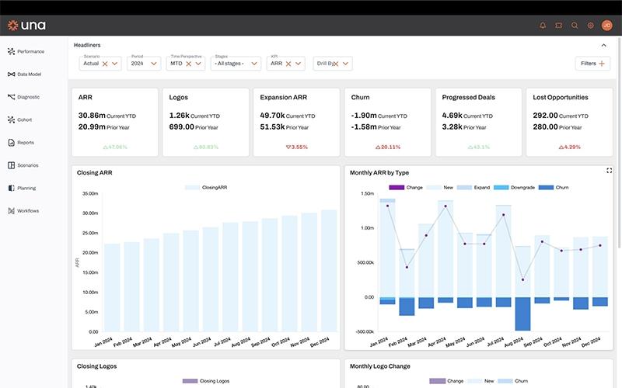Screen dimensions: 622x388
Task: Open the Period 2024 dropdown
Action: [x=144, y=64]
